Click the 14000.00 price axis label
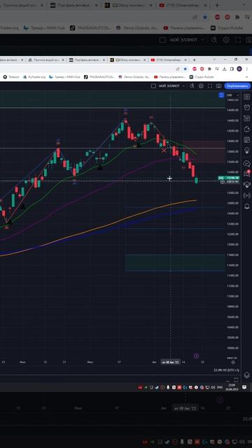This screenshot has height=448, width=252. point(232,141)
